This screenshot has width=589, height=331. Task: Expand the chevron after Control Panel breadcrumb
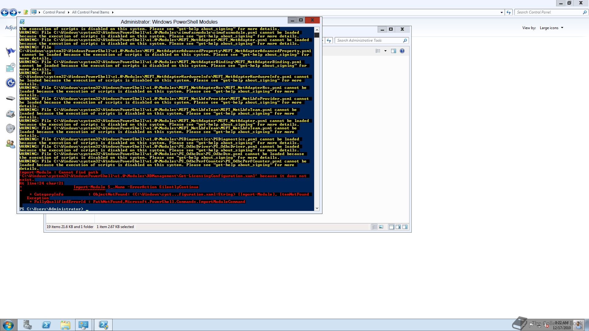tap(69, 12)
